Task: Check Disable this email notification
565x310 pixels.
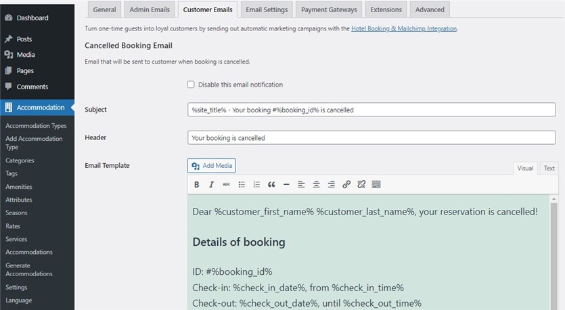Action: 191,85
